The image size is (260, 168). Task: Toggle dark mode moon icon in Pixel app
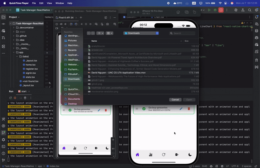pyautogui.click(x=107, y=148)
